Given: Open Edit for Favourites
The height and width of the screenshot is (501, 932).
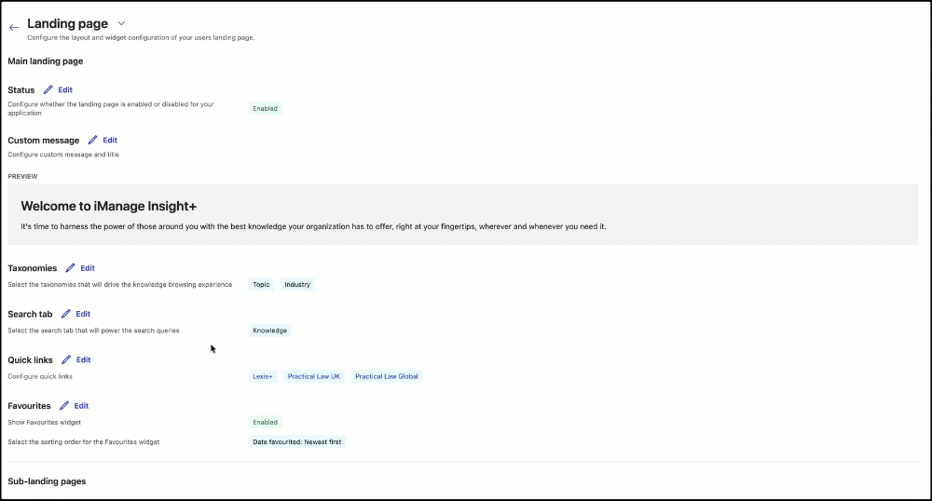Looking at the screenshot, I should point(81,405).
